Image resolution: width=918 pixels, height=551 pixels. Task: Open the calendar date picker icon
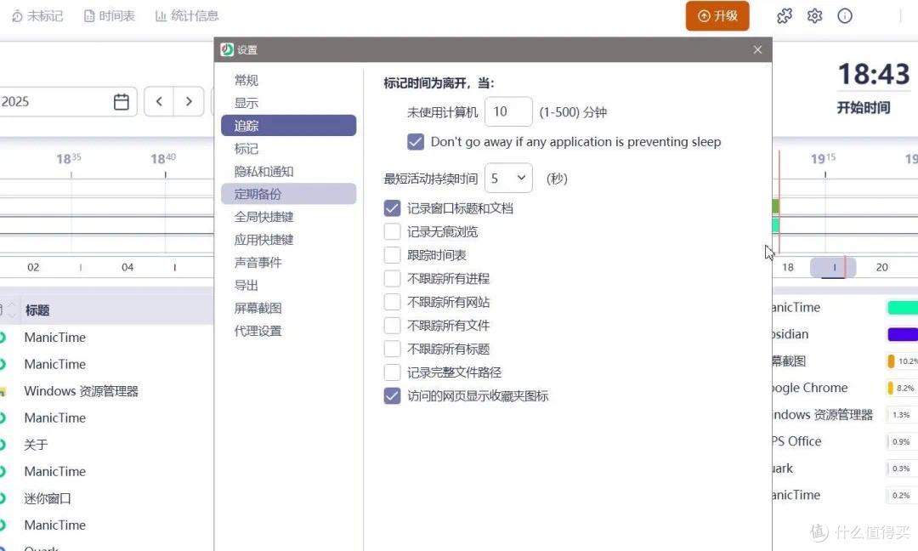coord(122,102)
